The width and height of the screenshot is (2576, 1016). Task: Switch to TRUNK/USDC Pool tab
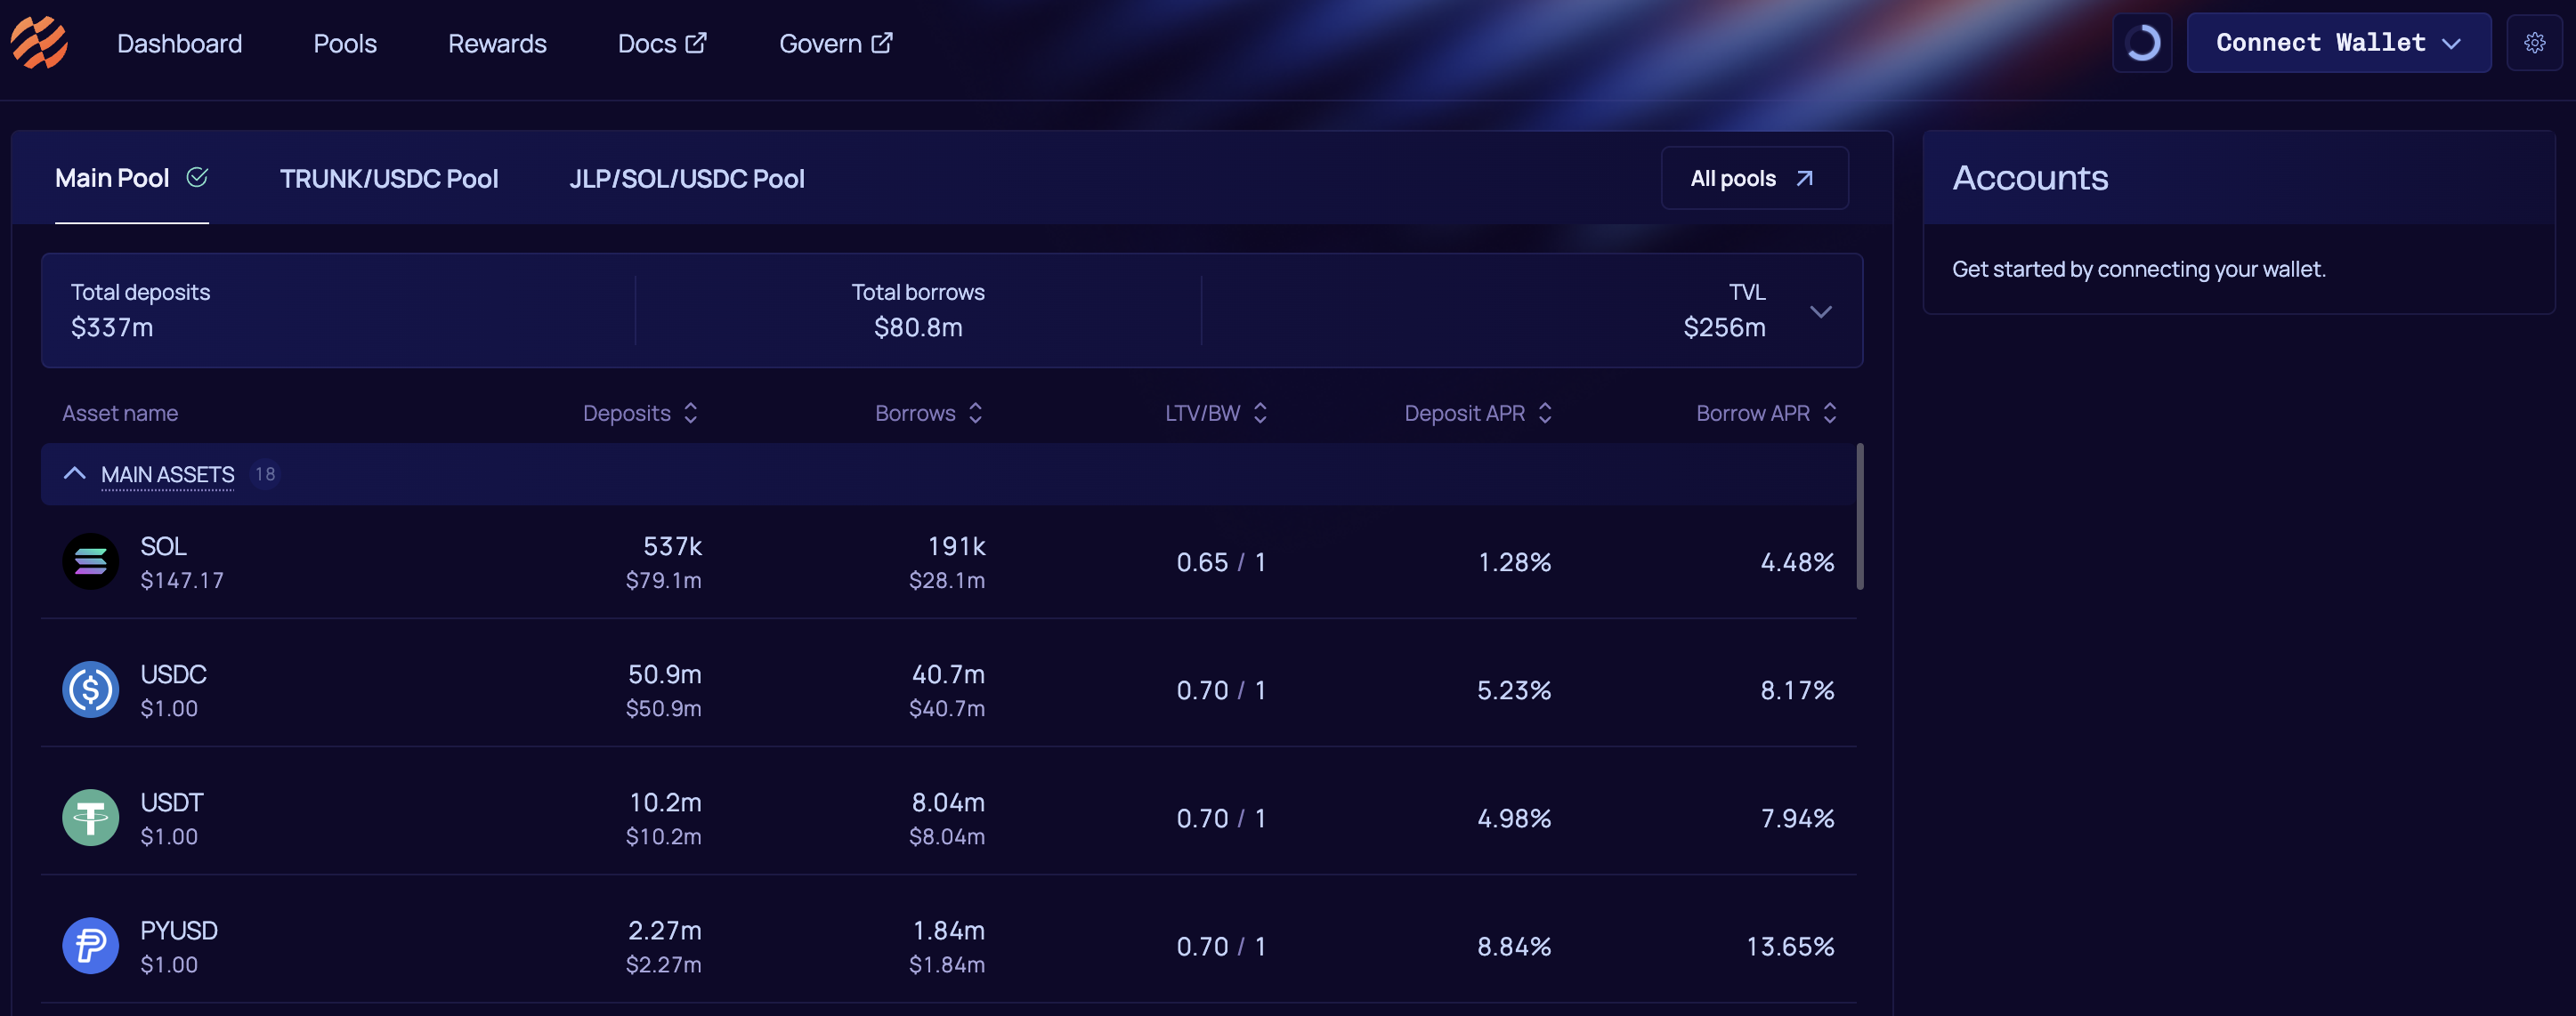click(x=388, y=179)
